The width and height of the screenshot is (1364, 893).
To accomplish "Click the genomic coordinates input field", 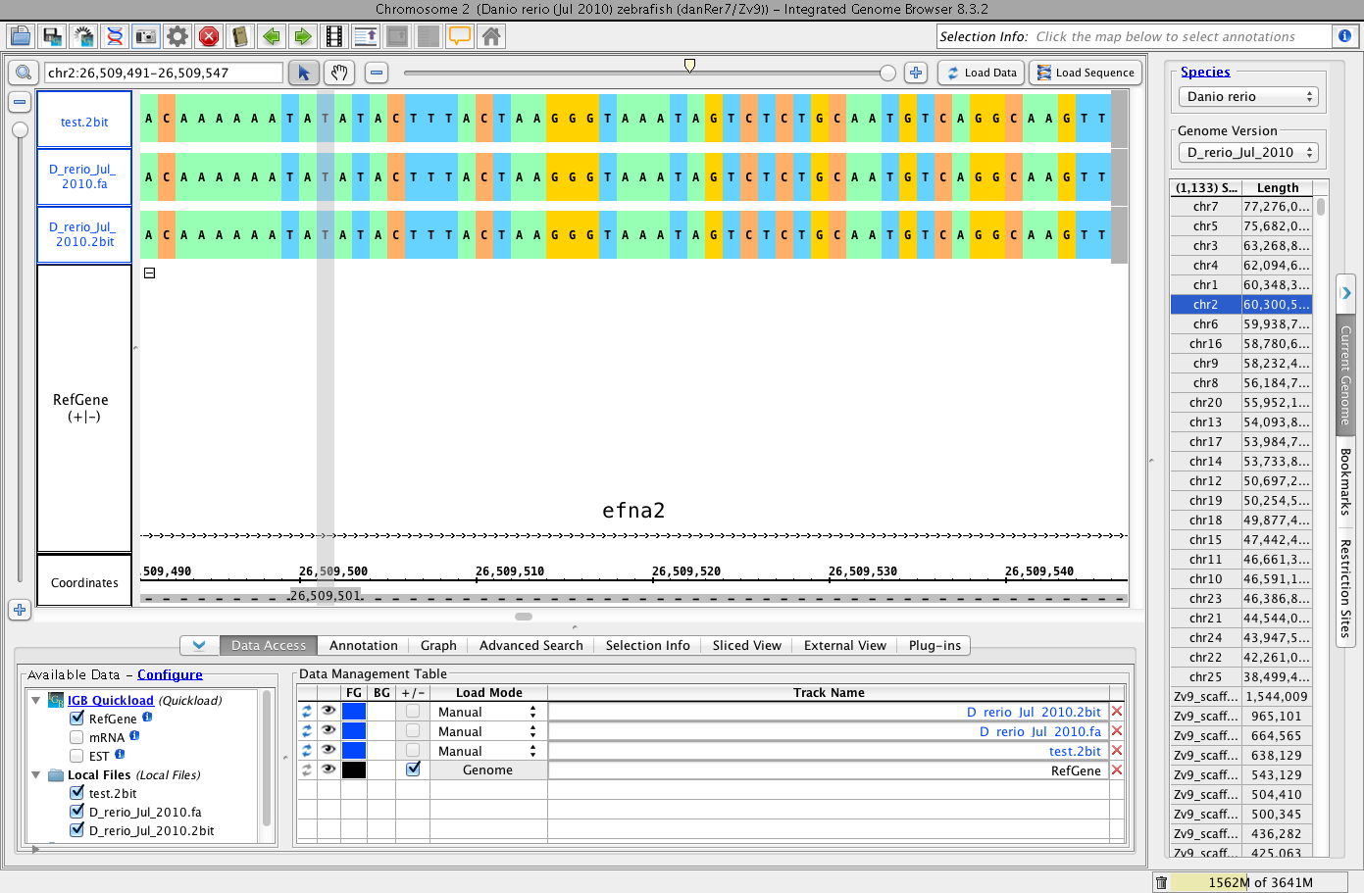I will tap(163, 73).
